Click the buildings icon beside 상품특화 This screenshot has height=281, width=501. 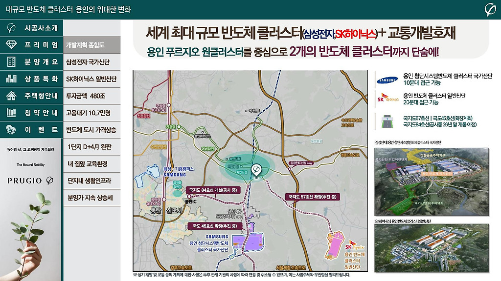(11, 79)
